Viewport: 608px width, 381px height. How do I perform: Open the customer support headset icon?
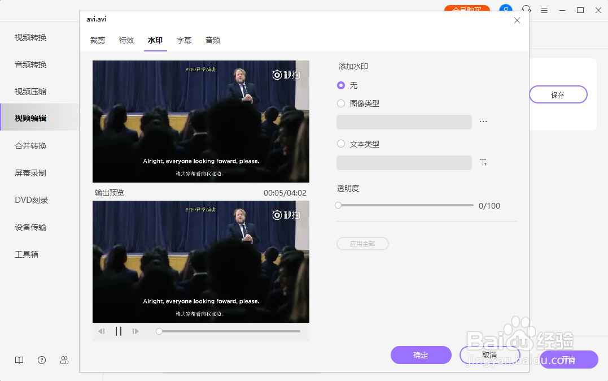pyautogui.click(x=526, y=9)
